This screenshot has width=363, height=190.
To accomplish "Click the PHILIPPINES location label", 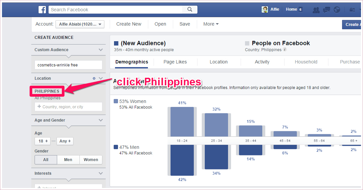I will pos(47,91).
